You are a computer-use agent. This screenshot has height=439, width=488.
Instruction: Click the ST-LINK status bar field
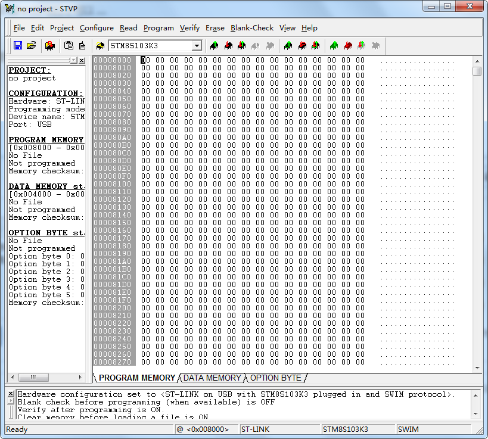pyautogui.click(x=279, y=429)
